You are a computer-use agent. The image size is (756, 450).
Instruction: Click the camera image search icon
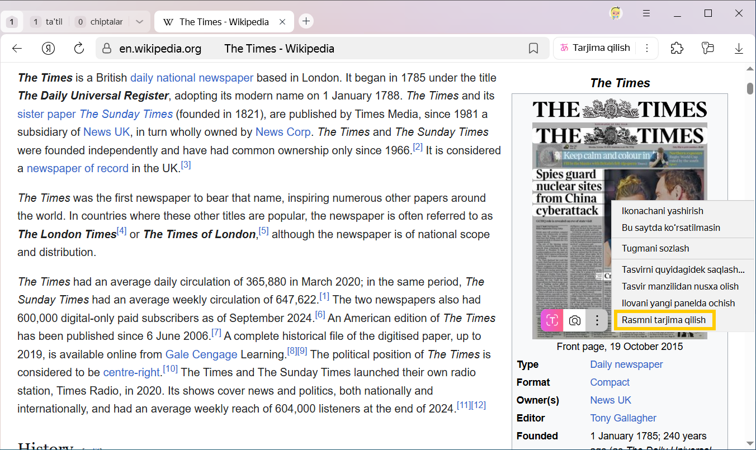pos(574,320)
